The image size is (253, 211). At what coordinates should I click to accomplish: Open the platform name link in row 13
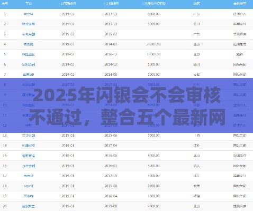29,136
